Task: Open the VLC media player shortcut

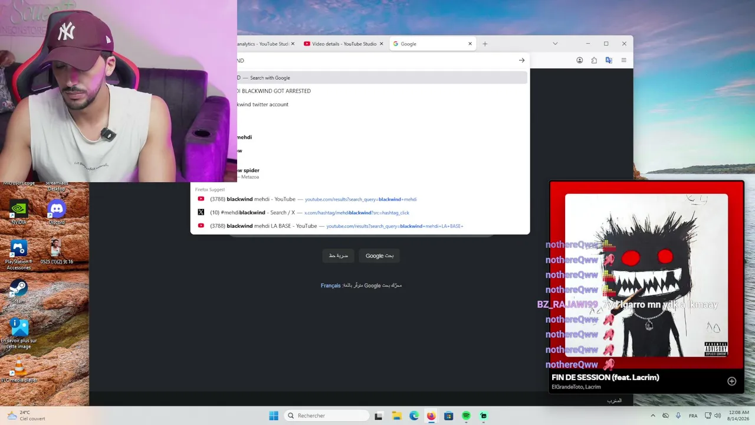Action: [19, 372]
